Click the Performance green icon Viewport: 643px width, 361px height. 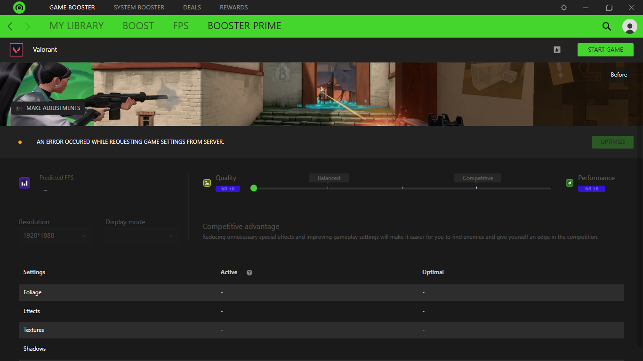click(x=570, y=183)
